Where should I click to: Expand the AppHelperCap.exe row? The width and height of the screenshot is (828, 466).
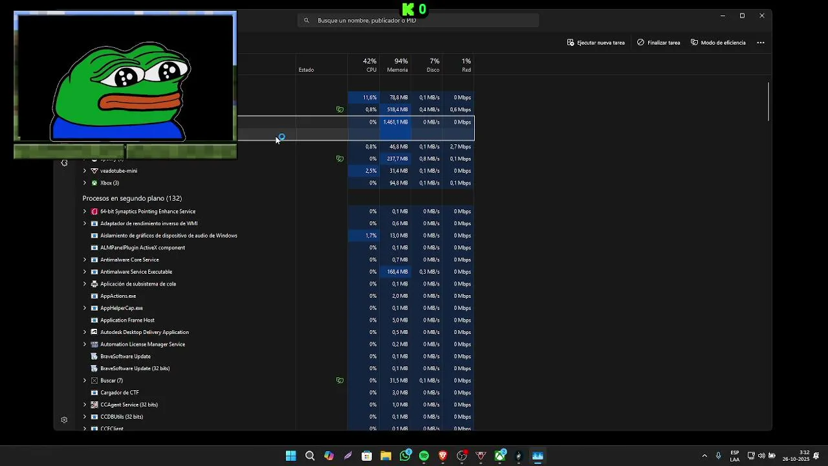pyautogui.click(x=85, y=308)
